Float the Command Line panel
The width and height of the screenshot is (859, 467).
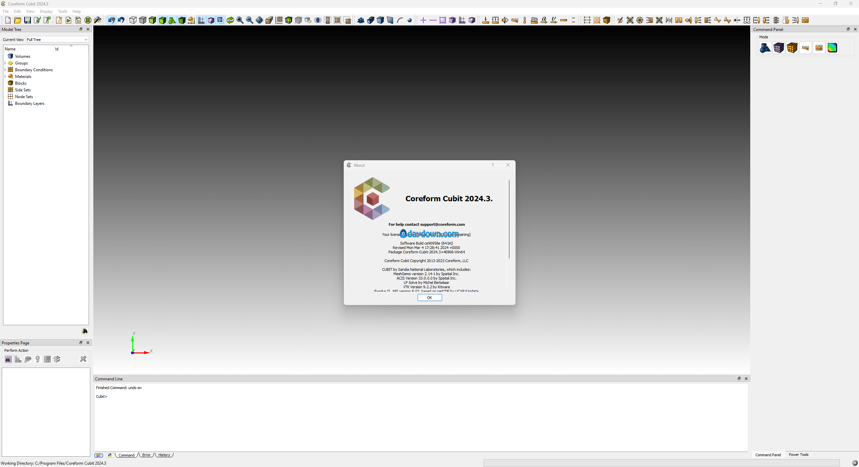pos(739,379)
